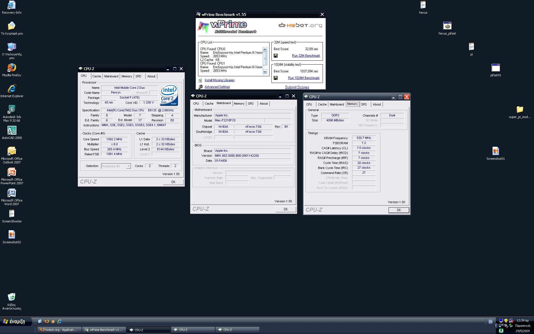Screen dimensions: 534x334
Task: Switch to Cache tab in left CPU-Z window
Action: tap(97, 76)
